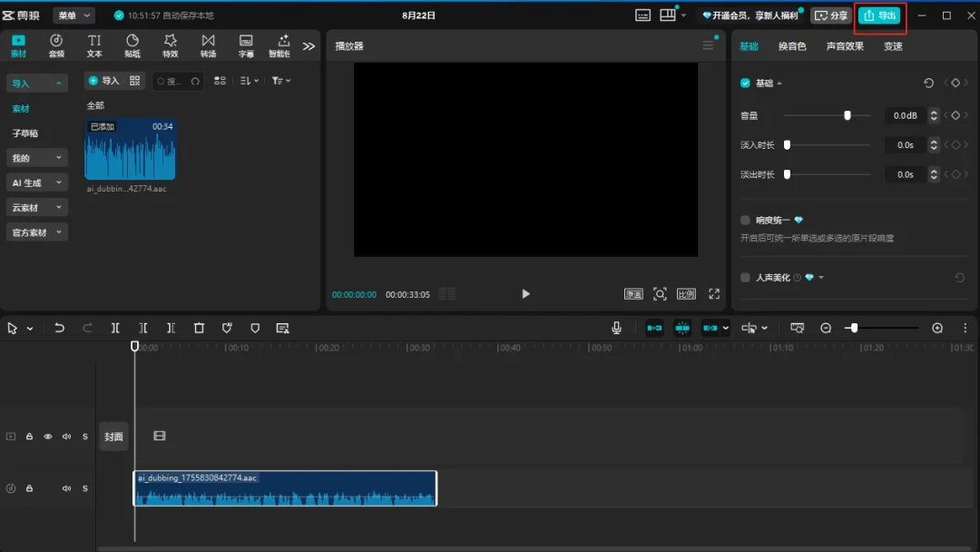Uncheck the 基础 basic section checkbox
The height and width of the screenshot is (552, 980).
(x=745, y=84)
